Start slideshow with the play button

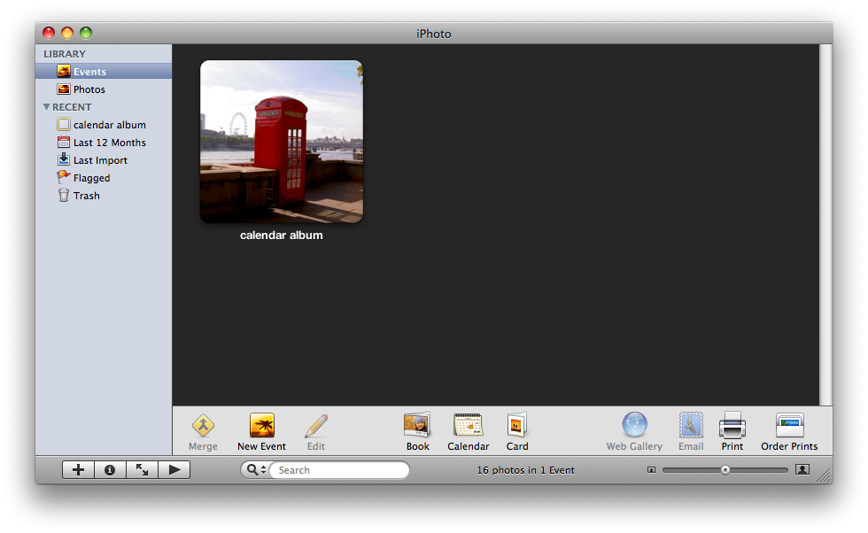pyautogui.click(x=174, y=470)
